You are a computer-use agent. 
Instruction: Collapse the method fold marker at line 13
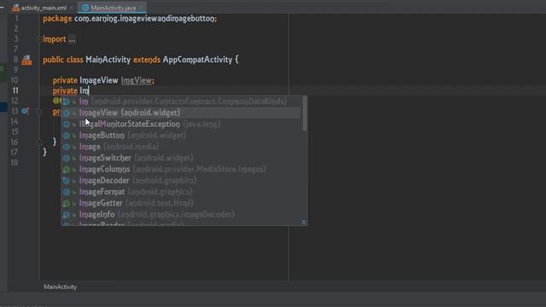coord(39,112)
